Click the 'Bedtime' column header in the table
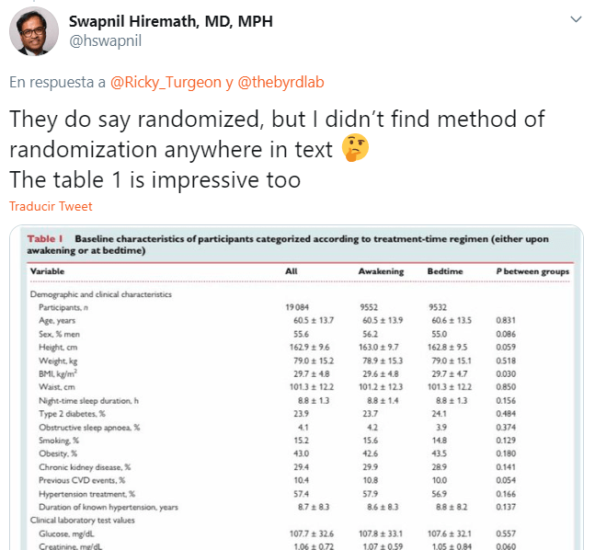This screenshot has height=550, width=595. click(x=446, y=272)
